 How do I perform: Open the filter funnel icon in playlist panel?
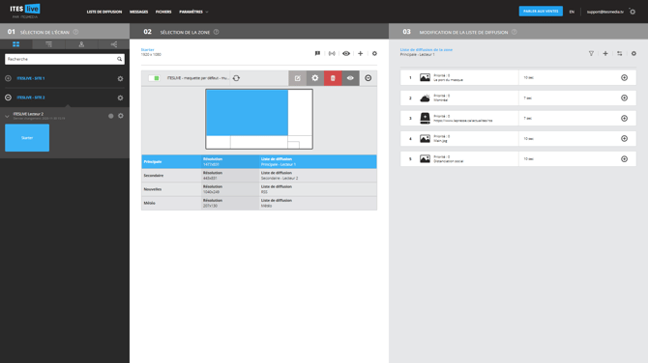click(591, 54)
